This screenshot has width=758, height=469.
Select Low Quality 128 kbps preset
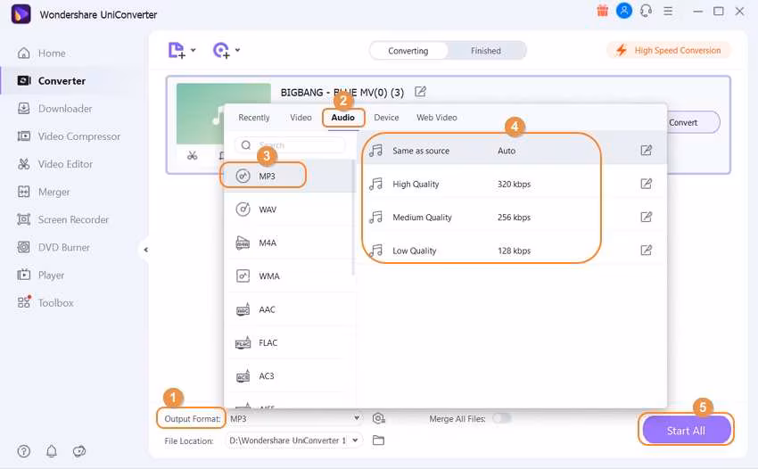pos(513,251)
